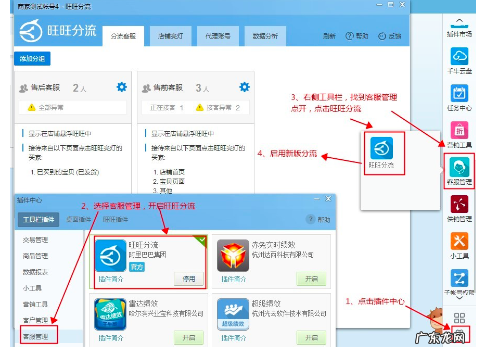Expand more tools with the bottom chevron

[x=458, y=298]
